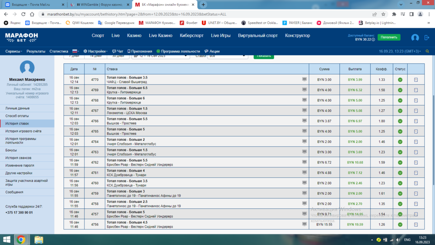Select the 14 days period filter
This screenshot has width=435, height=245.
click(95, 56)
